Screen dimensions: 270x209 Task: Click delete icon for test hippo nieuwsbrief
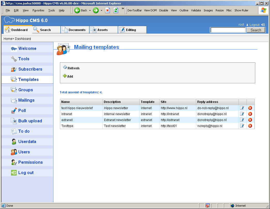tap(250, 108)
